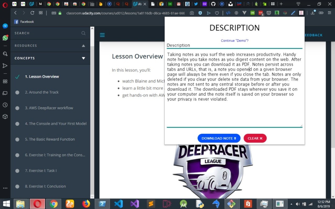Click the DOWNLOAD NOTE button

coord(219,138)
